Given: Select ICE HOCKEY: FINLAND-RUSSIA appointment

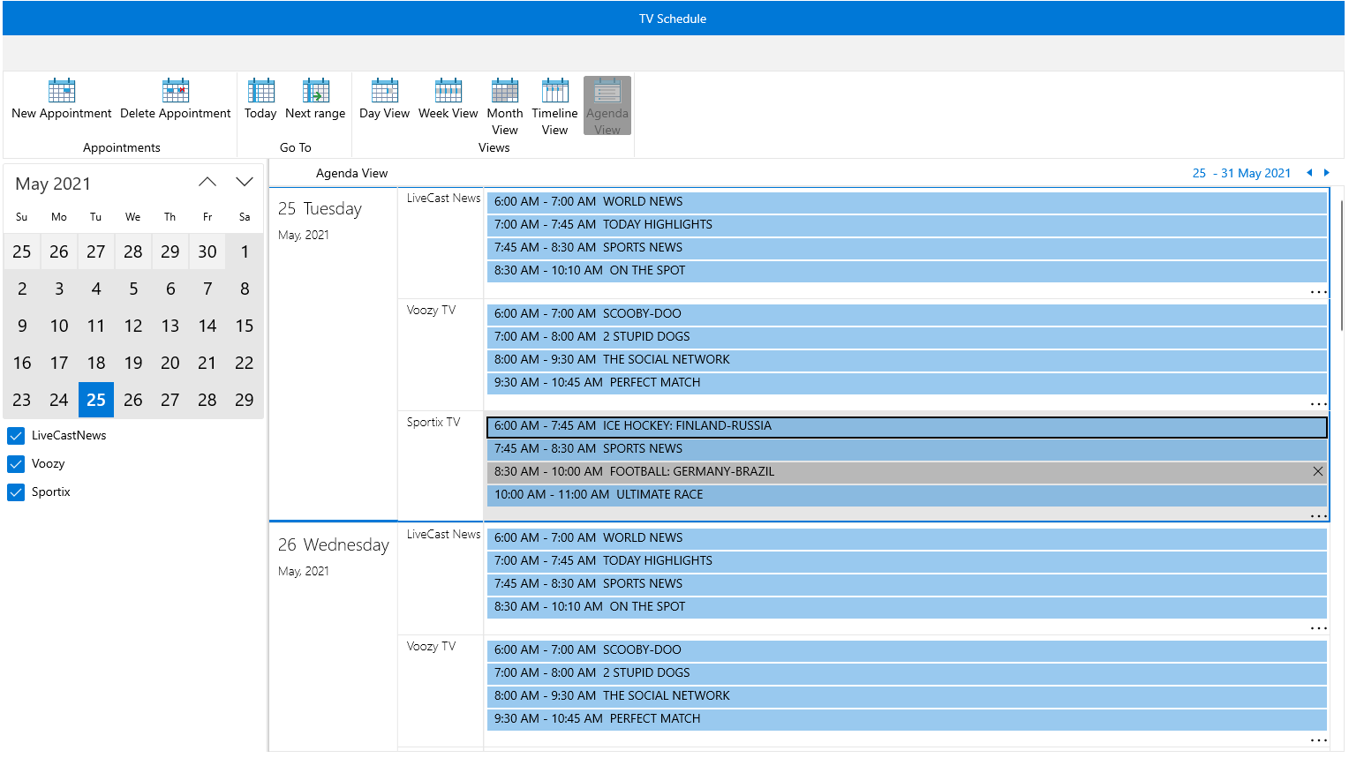Looking at the screenshot, I should point(907,426).
